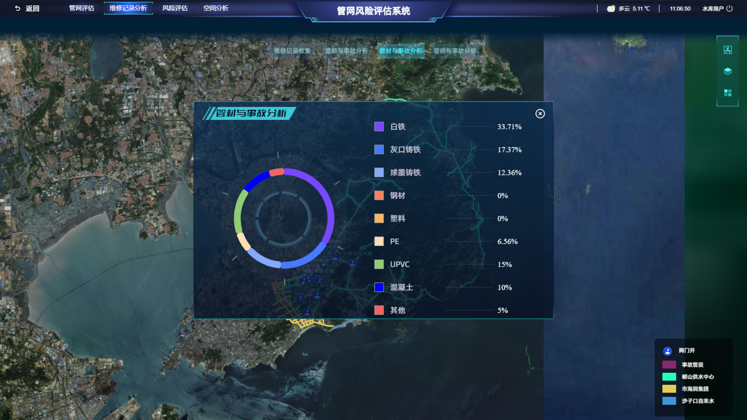The height and width of the screenshot is (420, 747).
Task: Click the UPVC green swatch
Action: pos(379,264)
